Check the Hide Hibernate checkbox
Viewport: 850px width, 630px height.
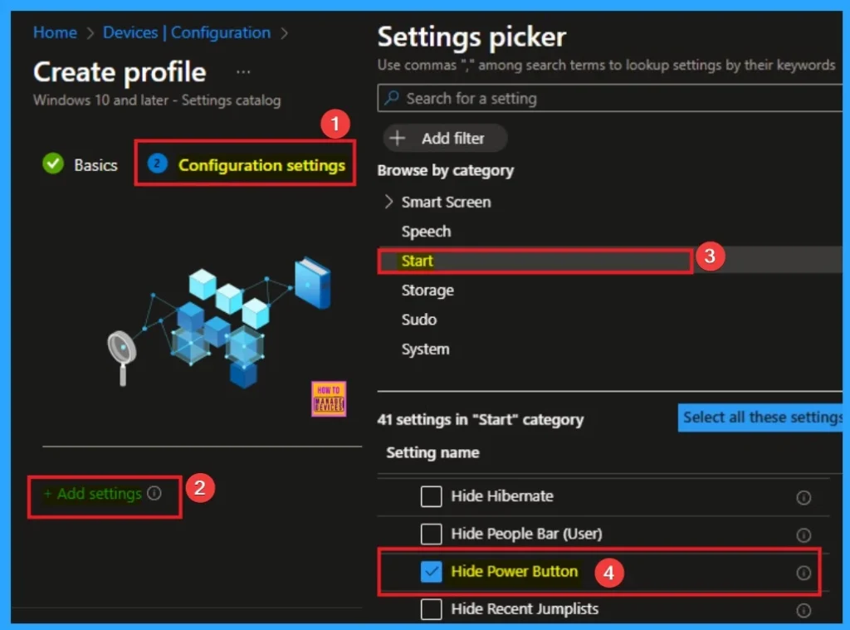point(431,496)
